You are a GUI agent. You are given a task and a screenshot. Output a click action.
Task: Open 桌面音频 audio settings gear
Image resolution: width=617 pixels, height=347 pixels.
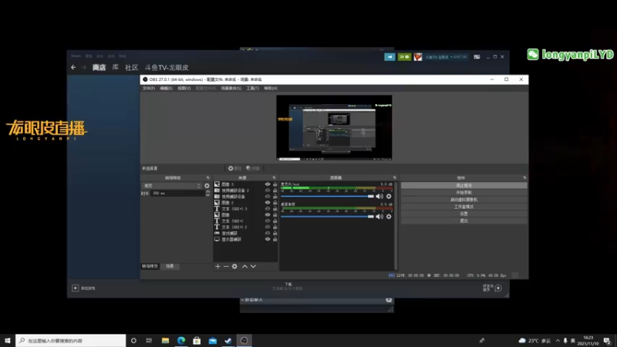tap(389, 217)
